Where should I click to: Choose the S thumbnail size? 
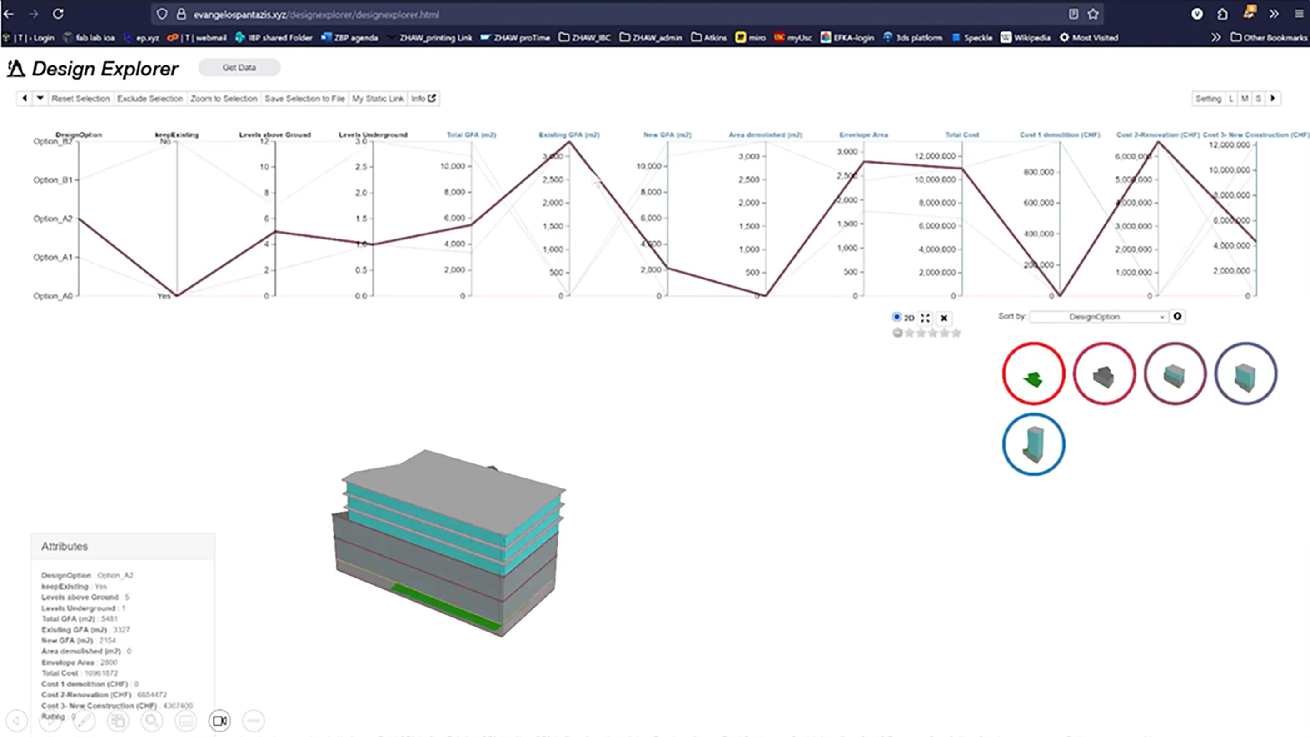click(1258, 98)
